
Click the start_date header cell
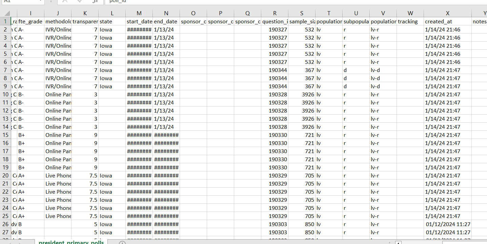point(139,21)
